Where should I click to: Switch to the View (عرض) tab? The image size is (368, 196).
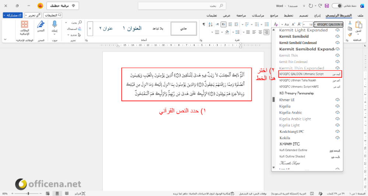pos(226,15)
